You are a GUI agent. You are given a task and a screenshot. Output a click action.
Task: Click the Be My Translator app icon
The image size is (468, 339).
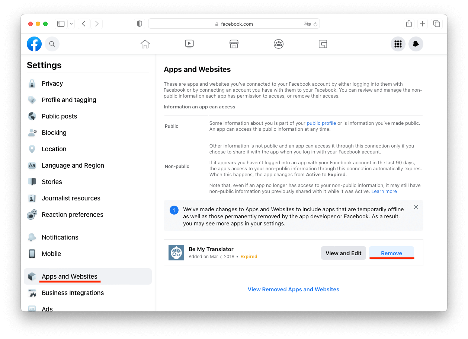176,253
